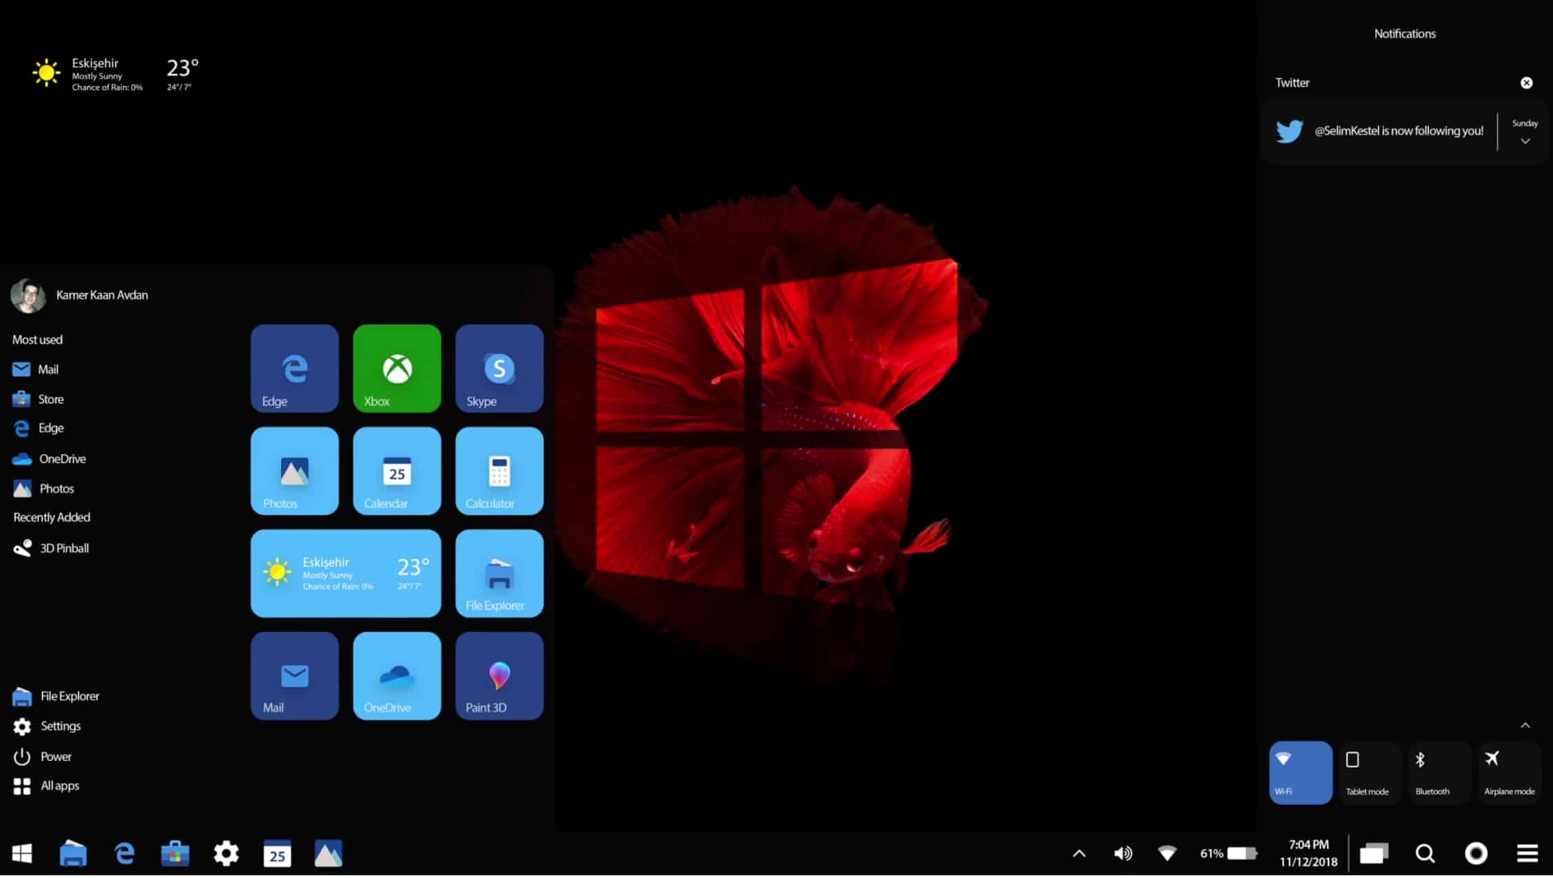Open the OneDrive tile
Image resolution: width=1553 pixels, height=878 pixels.
pyautogui.click(x=395, y=674)
